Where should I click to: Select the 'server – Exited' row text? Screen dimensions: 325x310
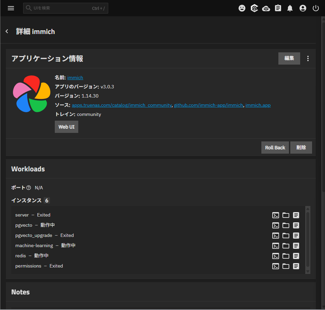[x=33, y=215]
